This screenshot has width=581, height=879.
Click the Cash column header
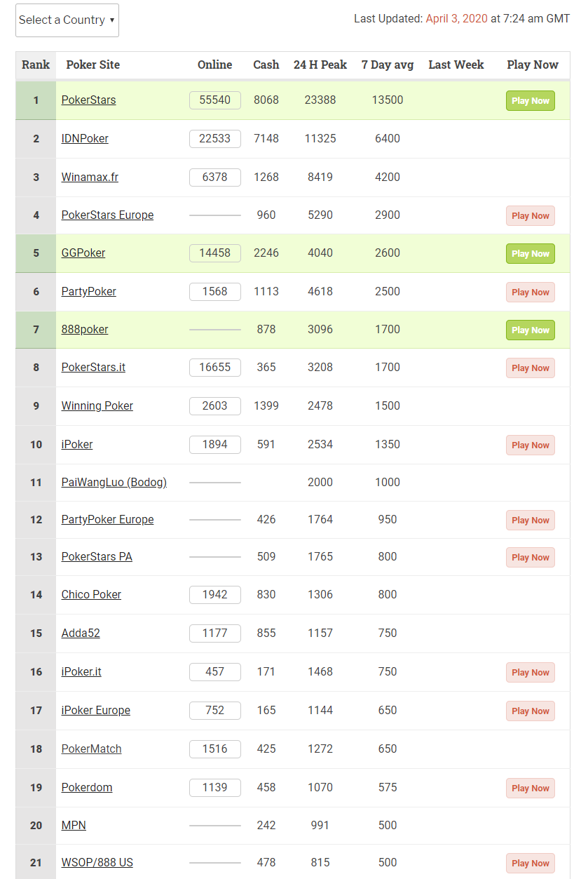[266, 65]
